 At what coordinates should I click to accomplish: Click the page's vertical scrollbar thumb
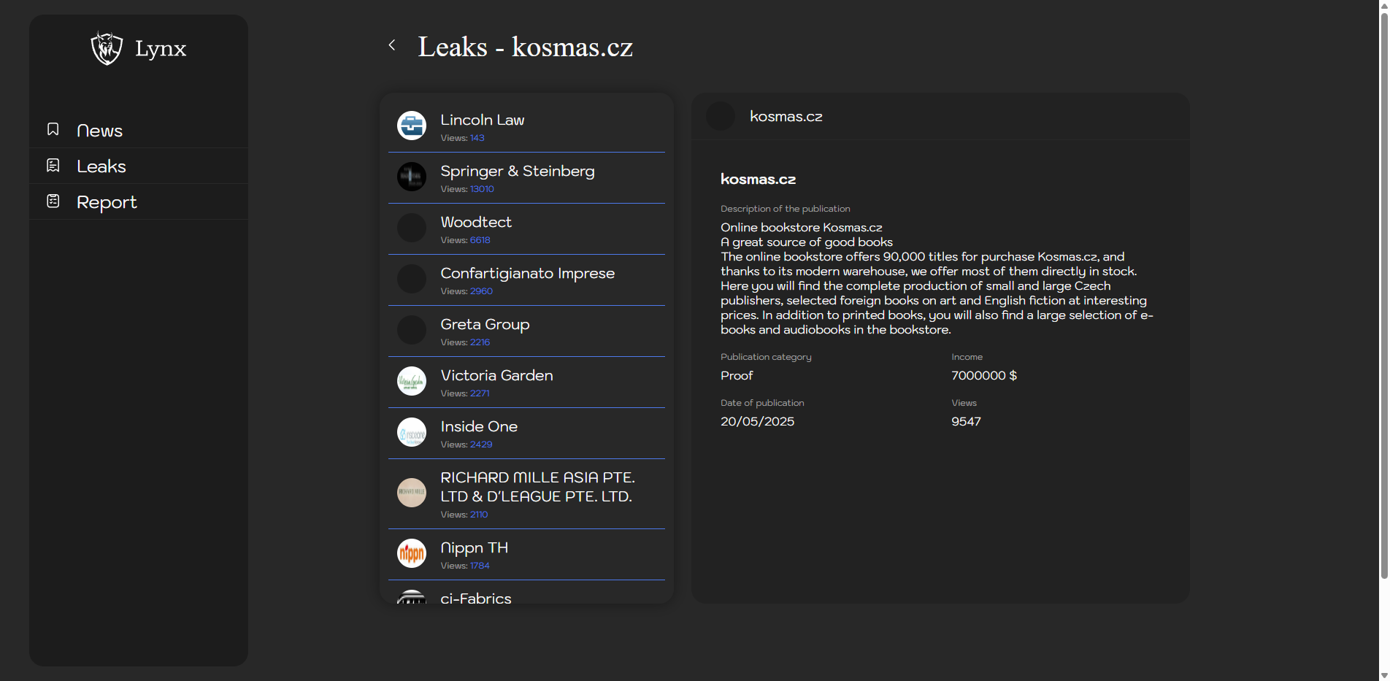coord(1383,292)
